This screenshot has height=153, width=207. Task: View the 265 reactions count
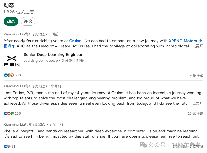tap(18, 113)
